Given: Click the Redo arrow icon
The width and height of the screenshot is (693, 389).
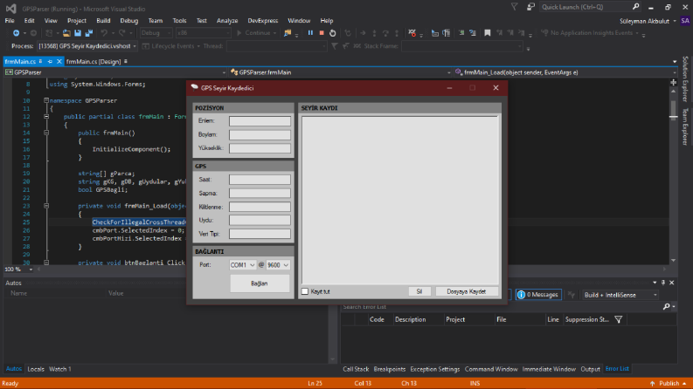Looking at the screenshot, I should [122, 33].
